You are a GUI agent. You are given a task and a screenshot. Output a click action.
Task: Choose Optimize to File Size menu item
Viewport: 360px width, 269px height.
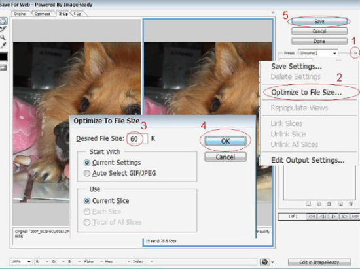(x=306, y=93)
